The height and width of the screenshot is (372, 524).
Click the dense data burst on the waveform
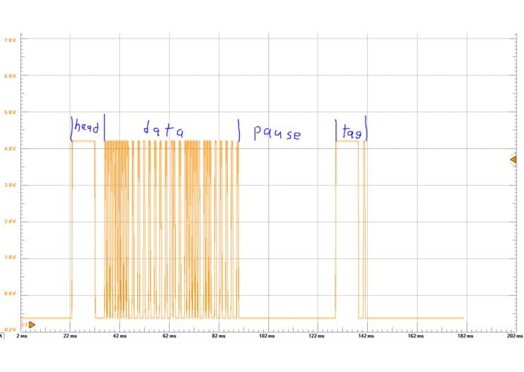point(172,230)
